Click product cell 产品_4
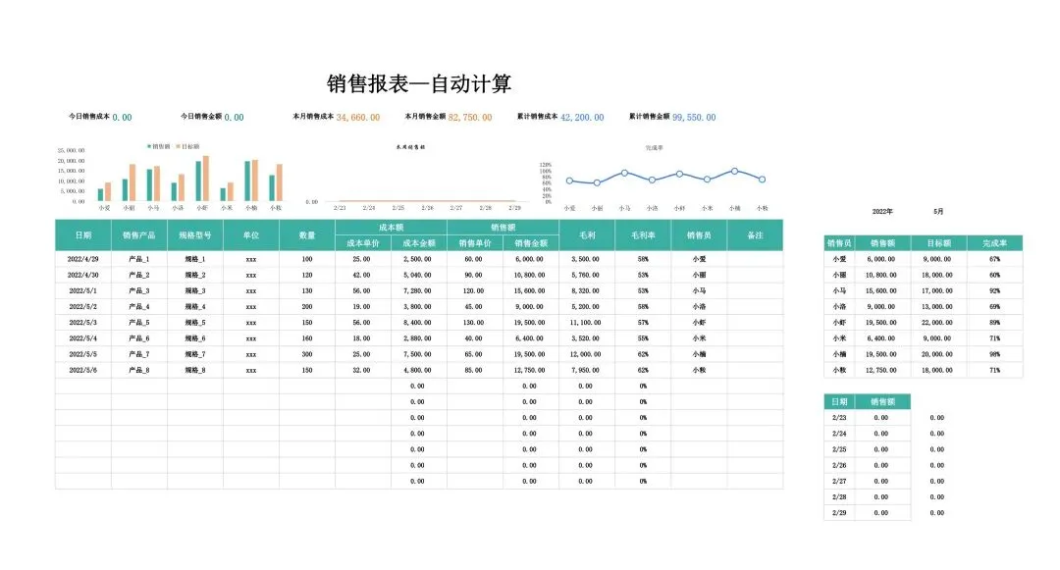Viewport: 1060px width, 570px height. [139, 307]
